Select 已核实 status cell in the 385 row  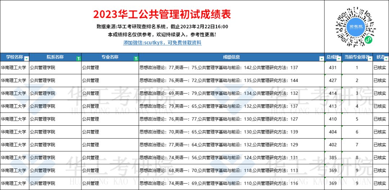(x=381, y=158)
